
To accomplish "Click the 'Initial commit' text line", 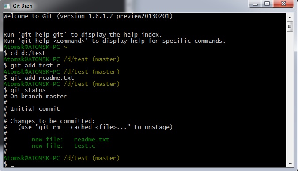I will point(35,108).
